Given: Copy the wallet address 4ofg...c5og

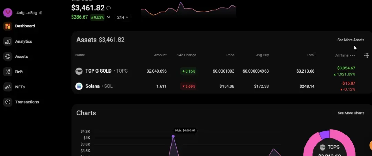Looking at the screenshot, I should click(41, 13).
